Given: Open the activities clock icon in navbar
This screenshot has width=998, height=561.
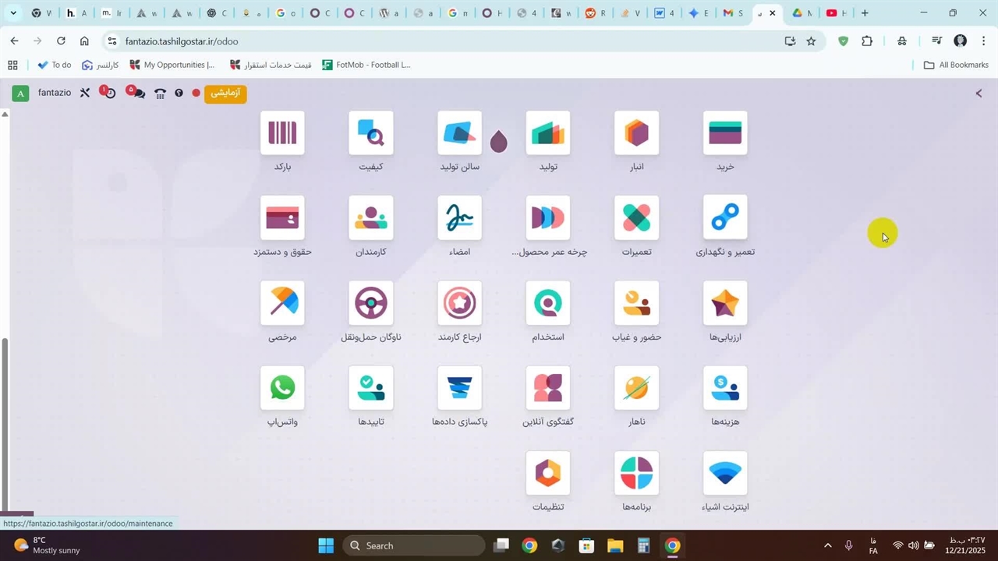Looking at the screenshot, I should 109,93.
